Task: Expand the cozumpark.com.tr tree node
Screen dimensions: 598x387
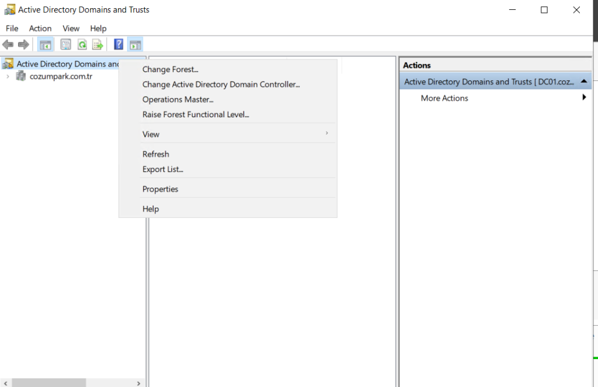Action: pos(7,76)
